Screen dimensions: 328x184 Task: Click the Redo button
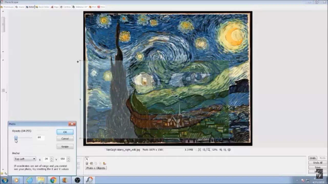point(322,158)
